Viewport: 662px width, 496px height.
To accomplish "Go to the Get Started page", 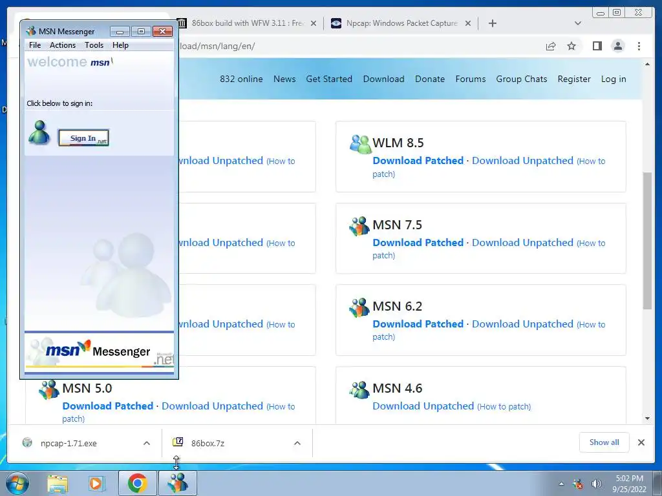I will coord(329,79).
